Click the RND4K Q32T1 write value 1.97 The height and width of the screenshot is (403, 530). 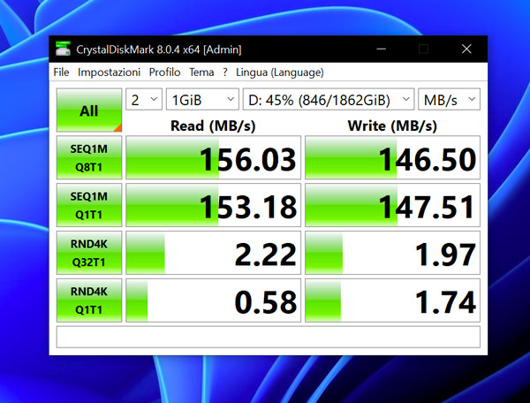[392, 253]
